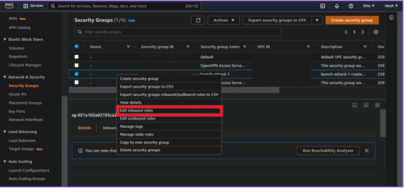
Task: Select Manage tags menu item
Action: pyautogui.click(x=169, y=127)
